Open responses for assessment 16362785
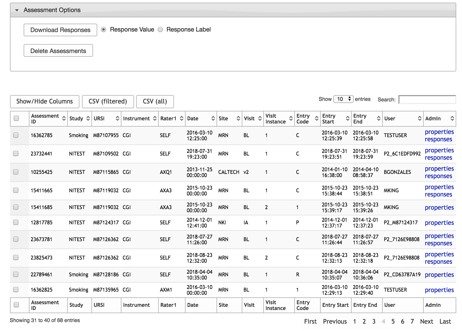This screenshot has width=462, height=331. [438, 139]
